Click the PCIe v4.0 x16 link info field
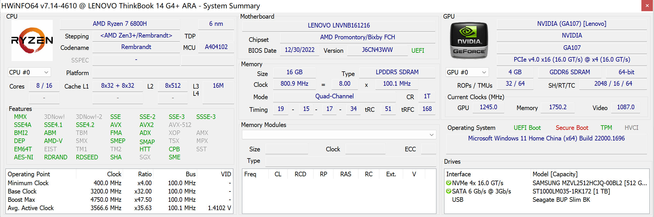Screen dimensions: 654x217 572,60
